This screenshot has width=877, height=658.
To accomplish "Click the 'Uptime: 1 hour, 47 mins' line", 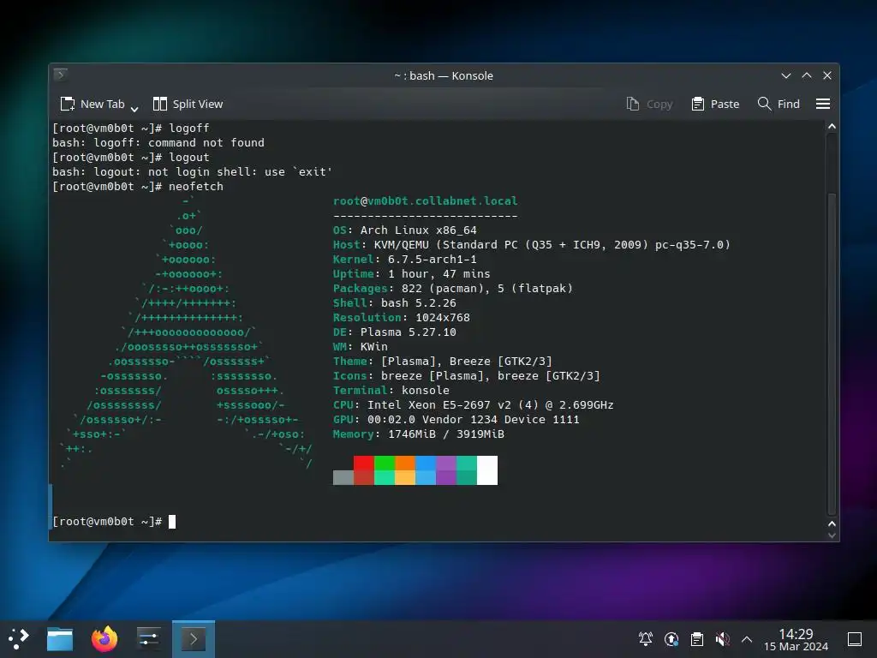I will [x=412, y=273].
